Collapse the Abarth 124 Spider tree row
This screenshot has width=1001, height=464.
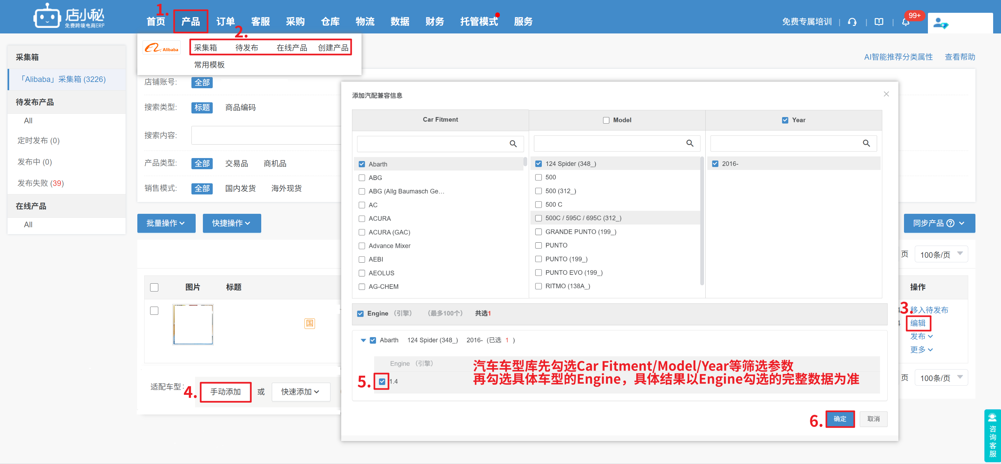(x=363, y=340)
